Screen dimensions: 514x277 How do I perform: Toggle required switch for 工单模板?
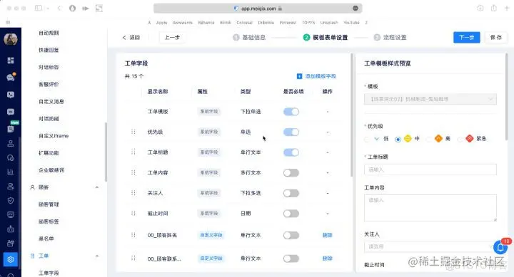tap(291, 112)
